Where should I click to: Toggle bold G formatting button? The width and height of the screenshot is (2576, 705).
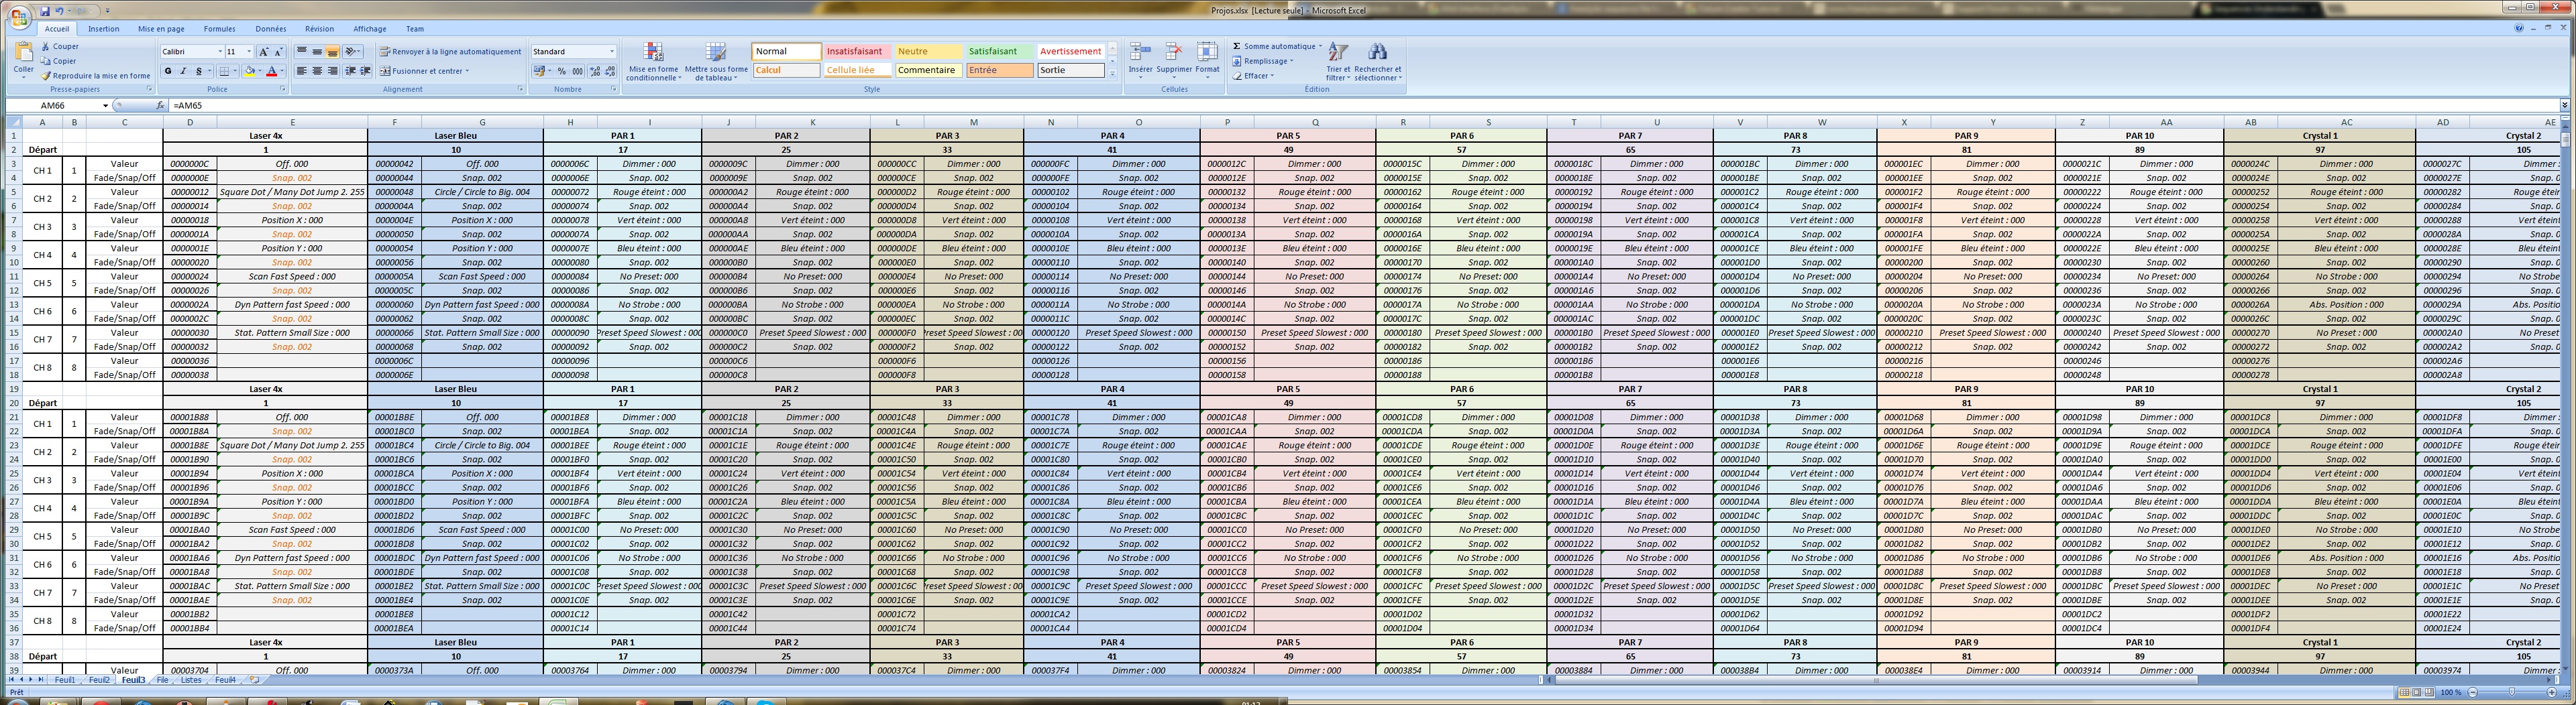point(168,71)
